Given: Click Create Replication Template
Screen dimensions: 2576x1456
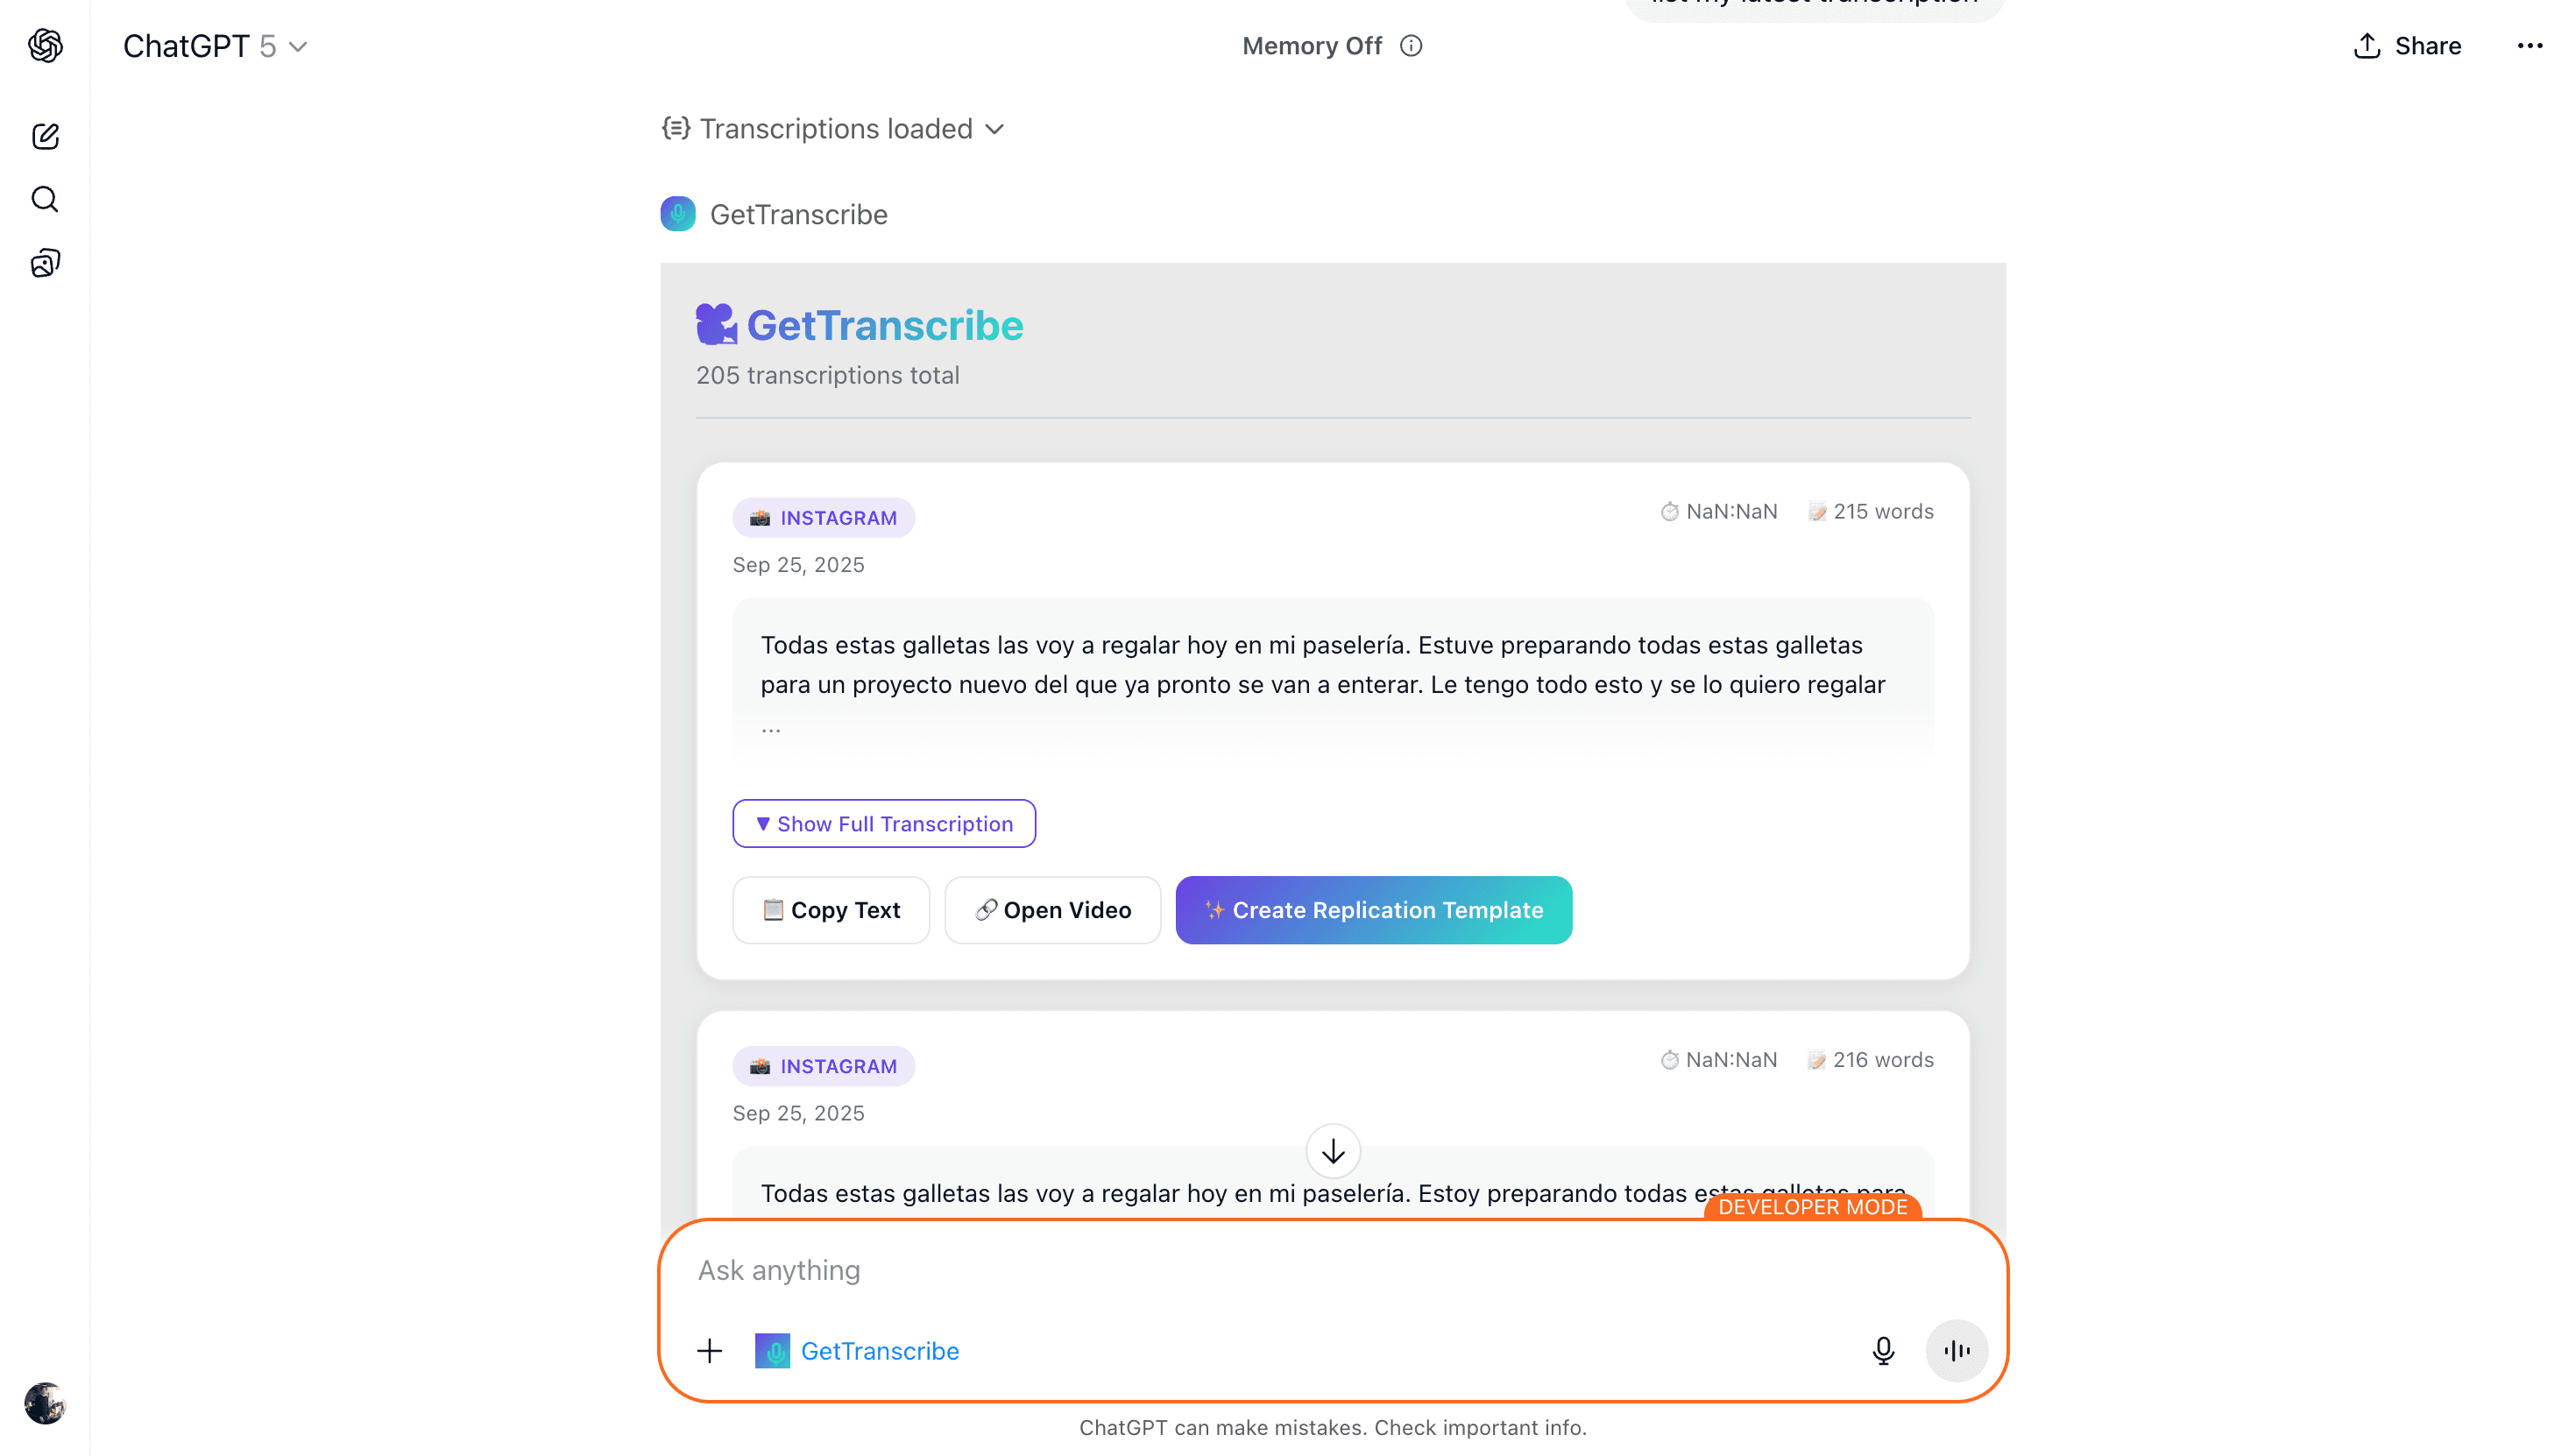Looking at the screenshot, I should [x=1373, y=910].
